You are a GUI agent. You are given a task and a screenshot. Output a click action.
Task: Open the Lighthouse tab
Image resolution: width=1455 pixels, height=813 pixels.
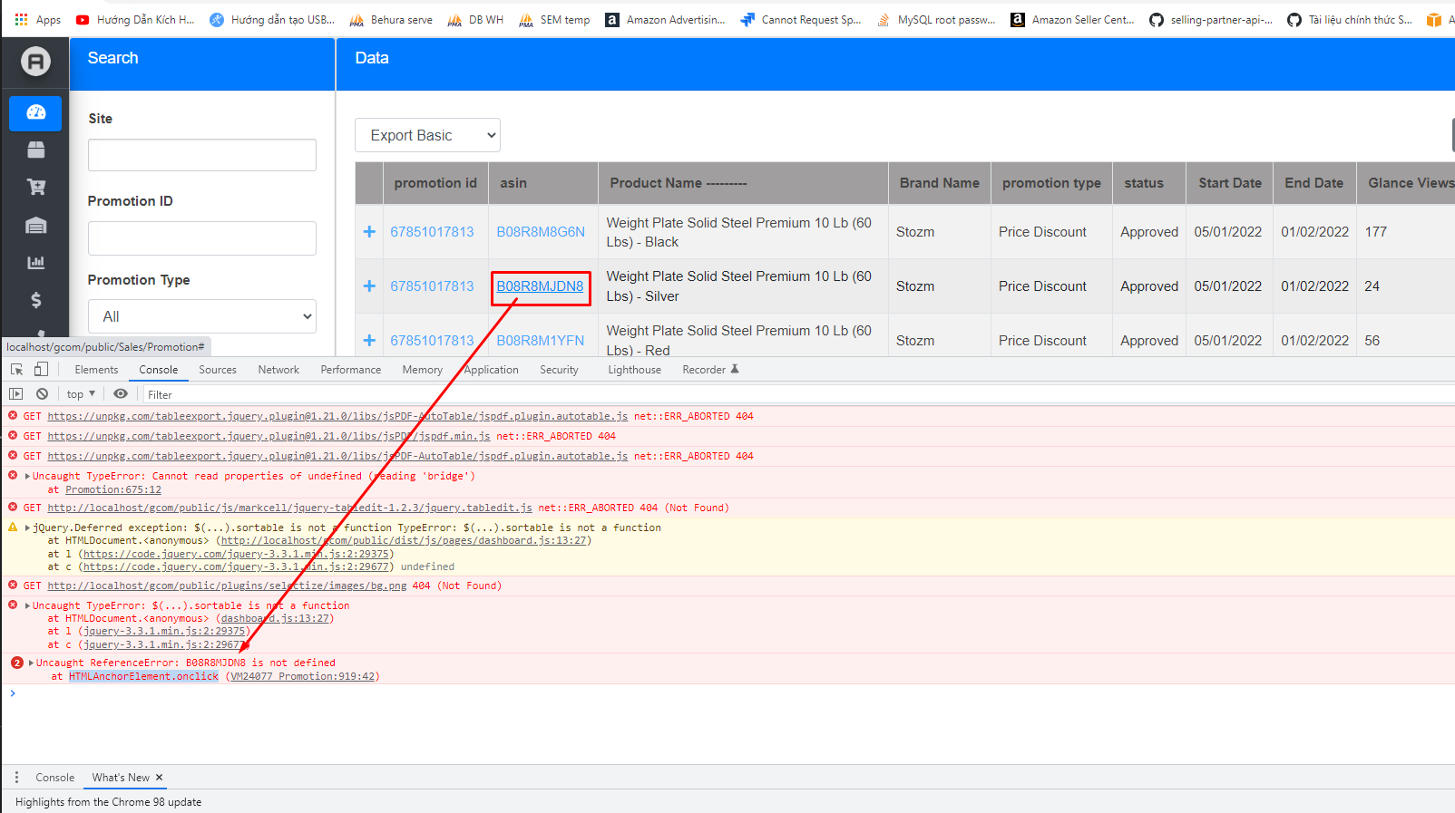635,370
